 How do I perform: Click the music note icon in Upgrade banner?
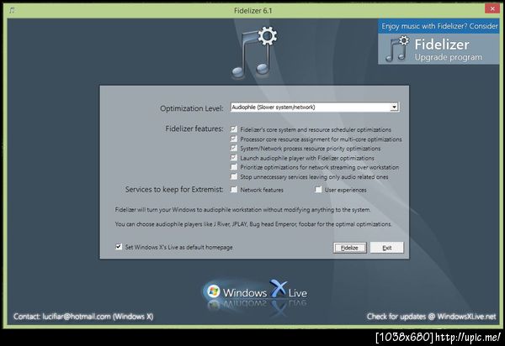(396, 49)
